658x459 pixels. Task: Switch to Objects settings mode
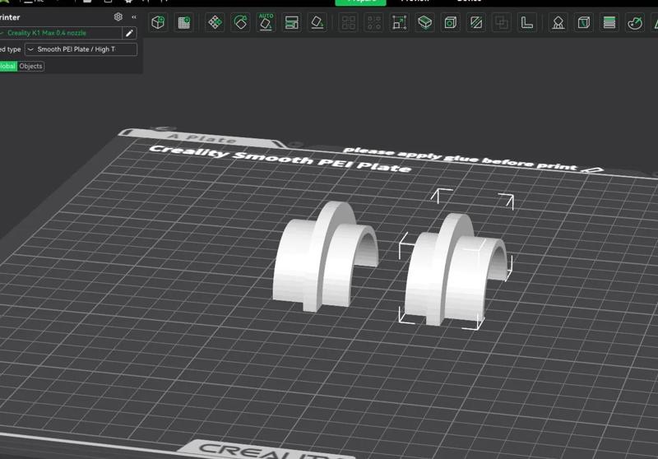(30, 67)
